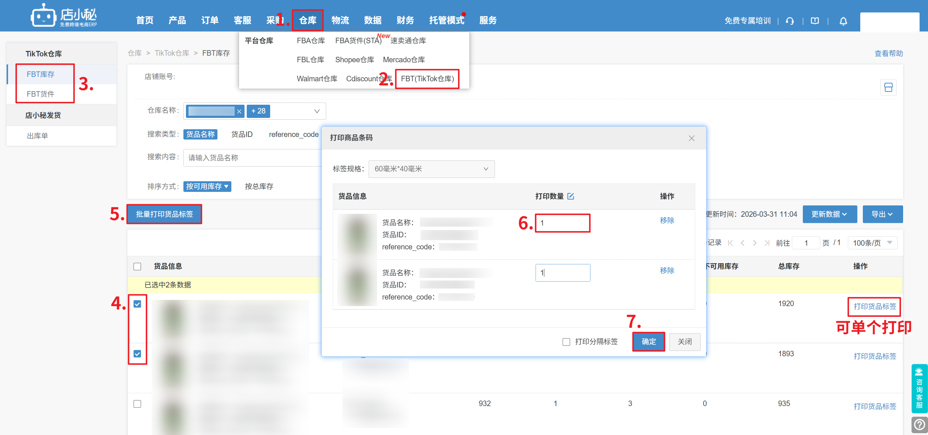Click the edit icon next to 打印数量
928x435 pixels.
click(x=571, y=196)
